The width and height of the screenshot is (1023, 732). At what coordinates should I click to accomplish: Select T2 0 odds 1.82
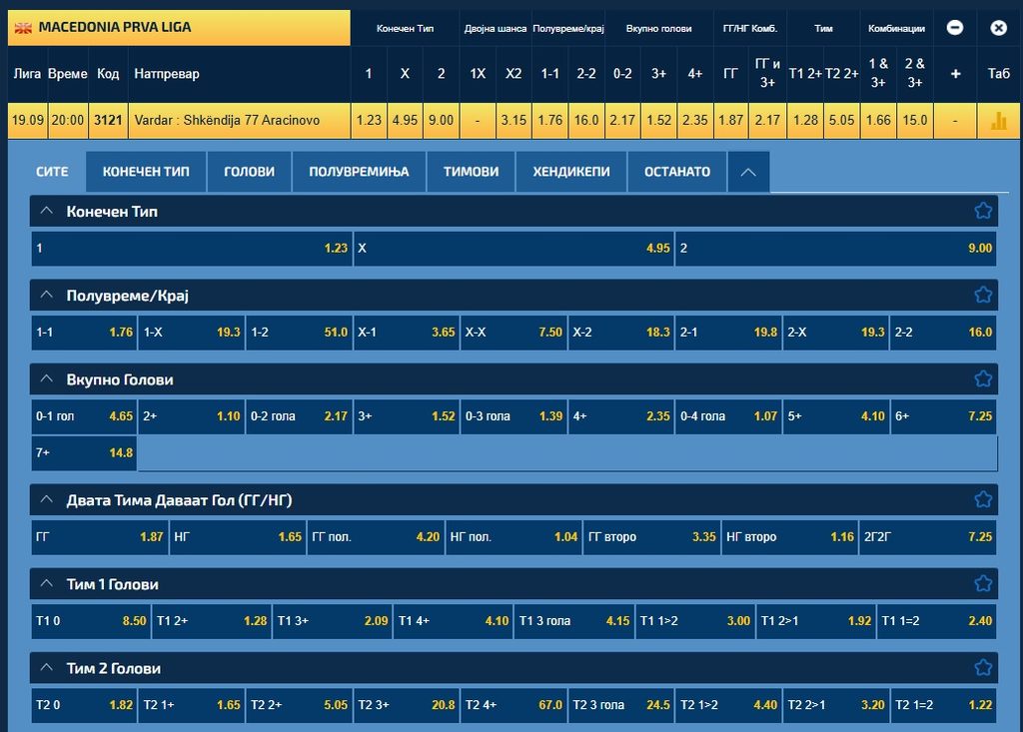coord(84,706)
